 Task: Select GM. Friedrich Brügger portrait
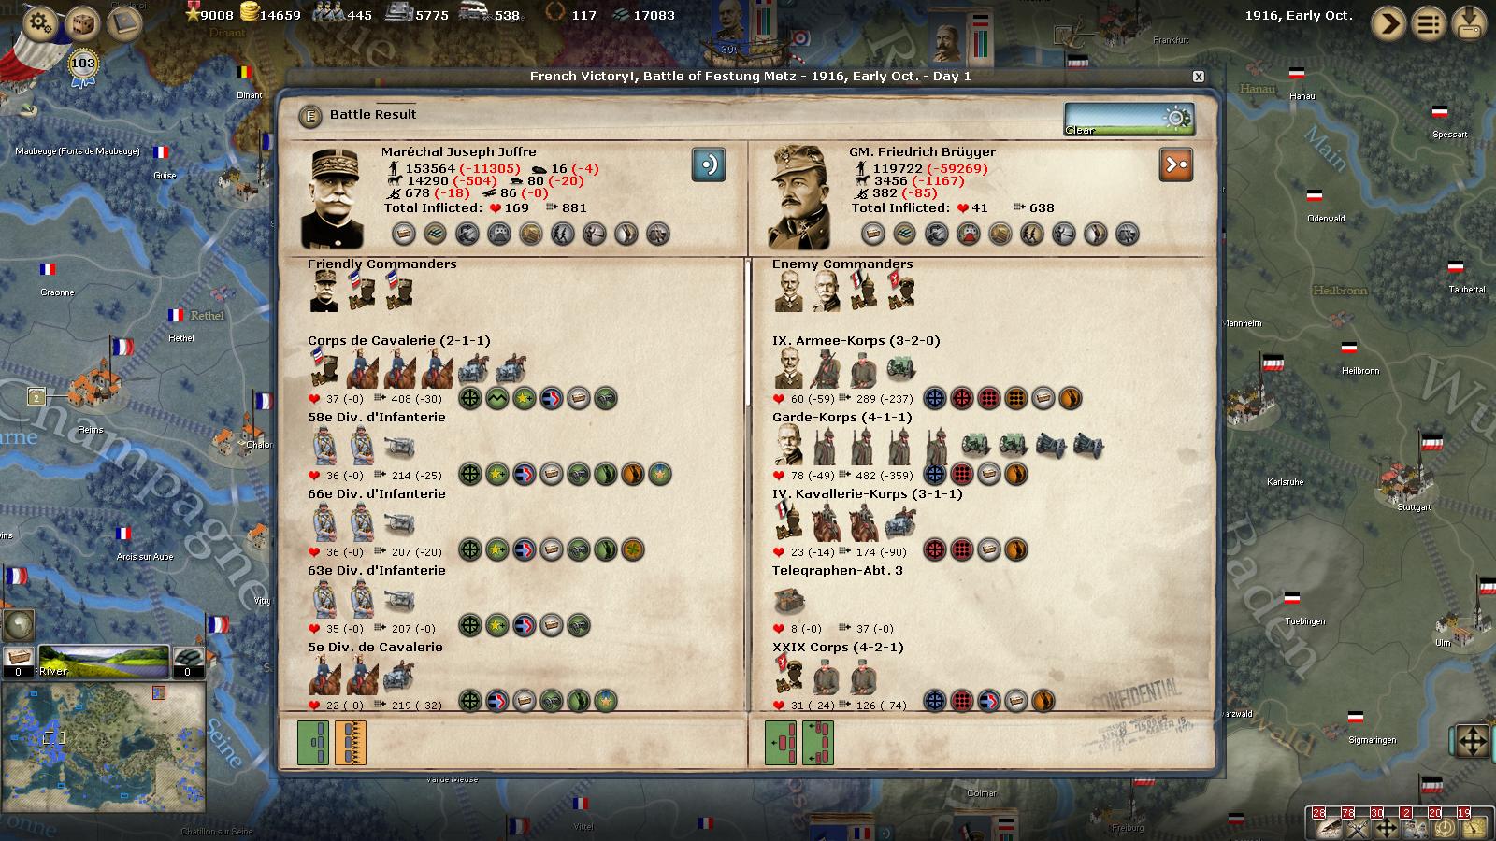tap(800, 198)
